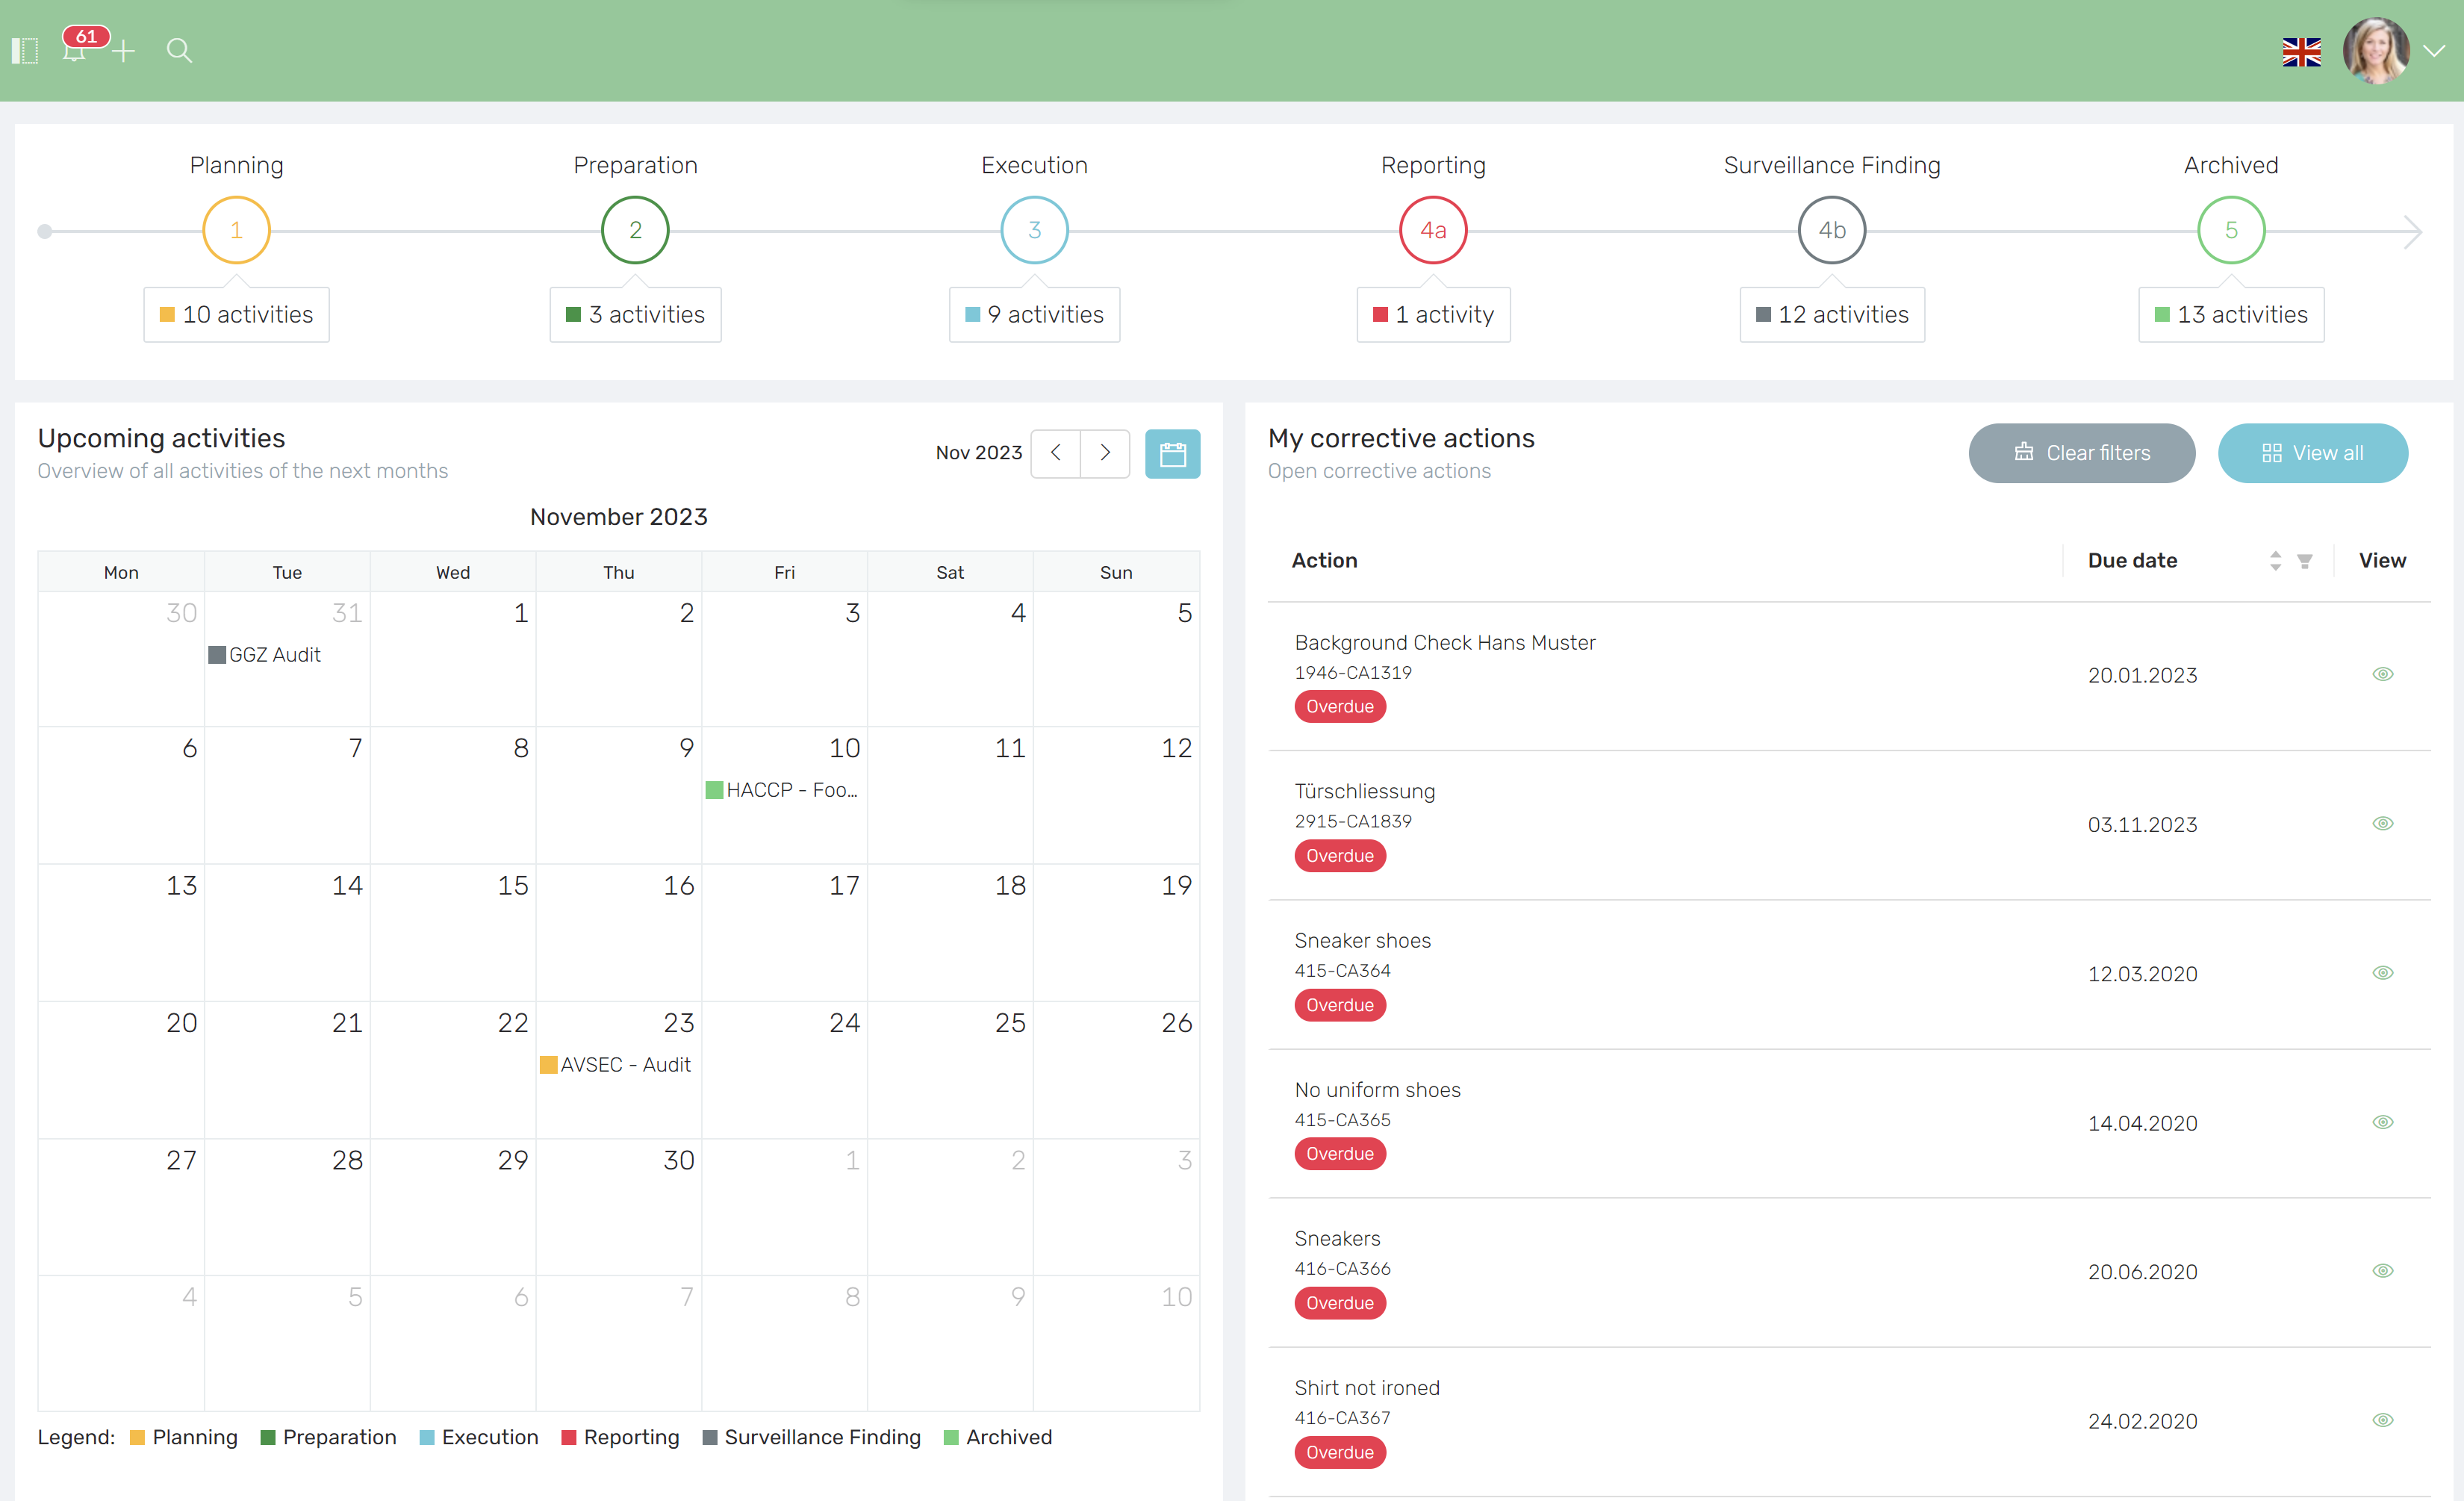Click Surveillance Finding gray legend swatch
2464x1501 pixels.
click(709, 1438)
